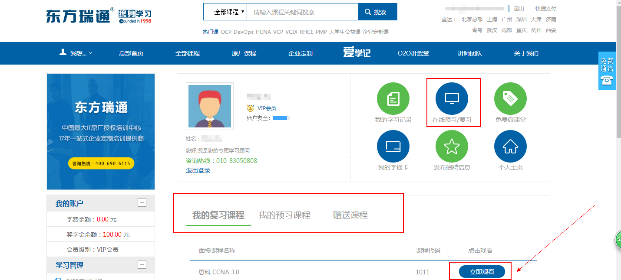Click the 免费通话 telephone icon

tap(607, 80)
